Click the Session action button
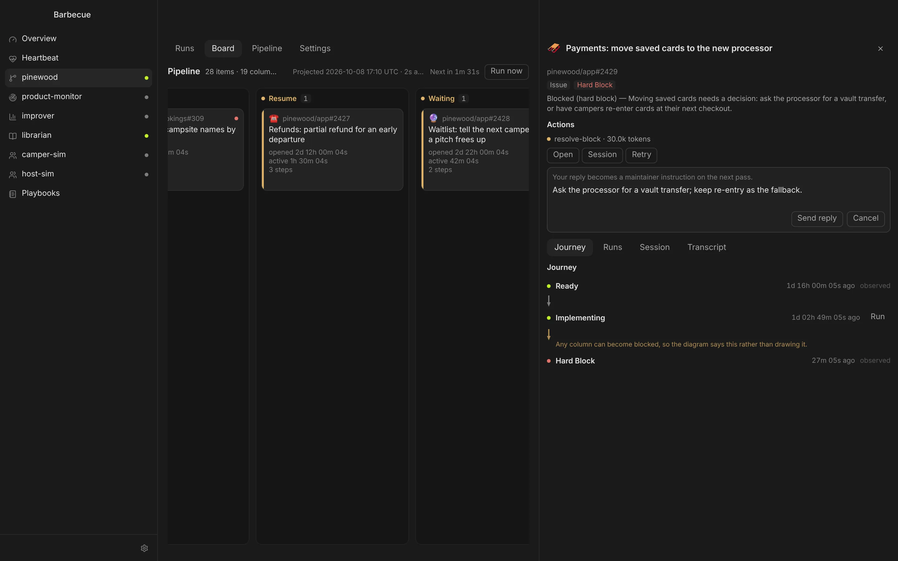Image resolution: width=898 pixels, height=561 pixels. click(x=602, y=155)
